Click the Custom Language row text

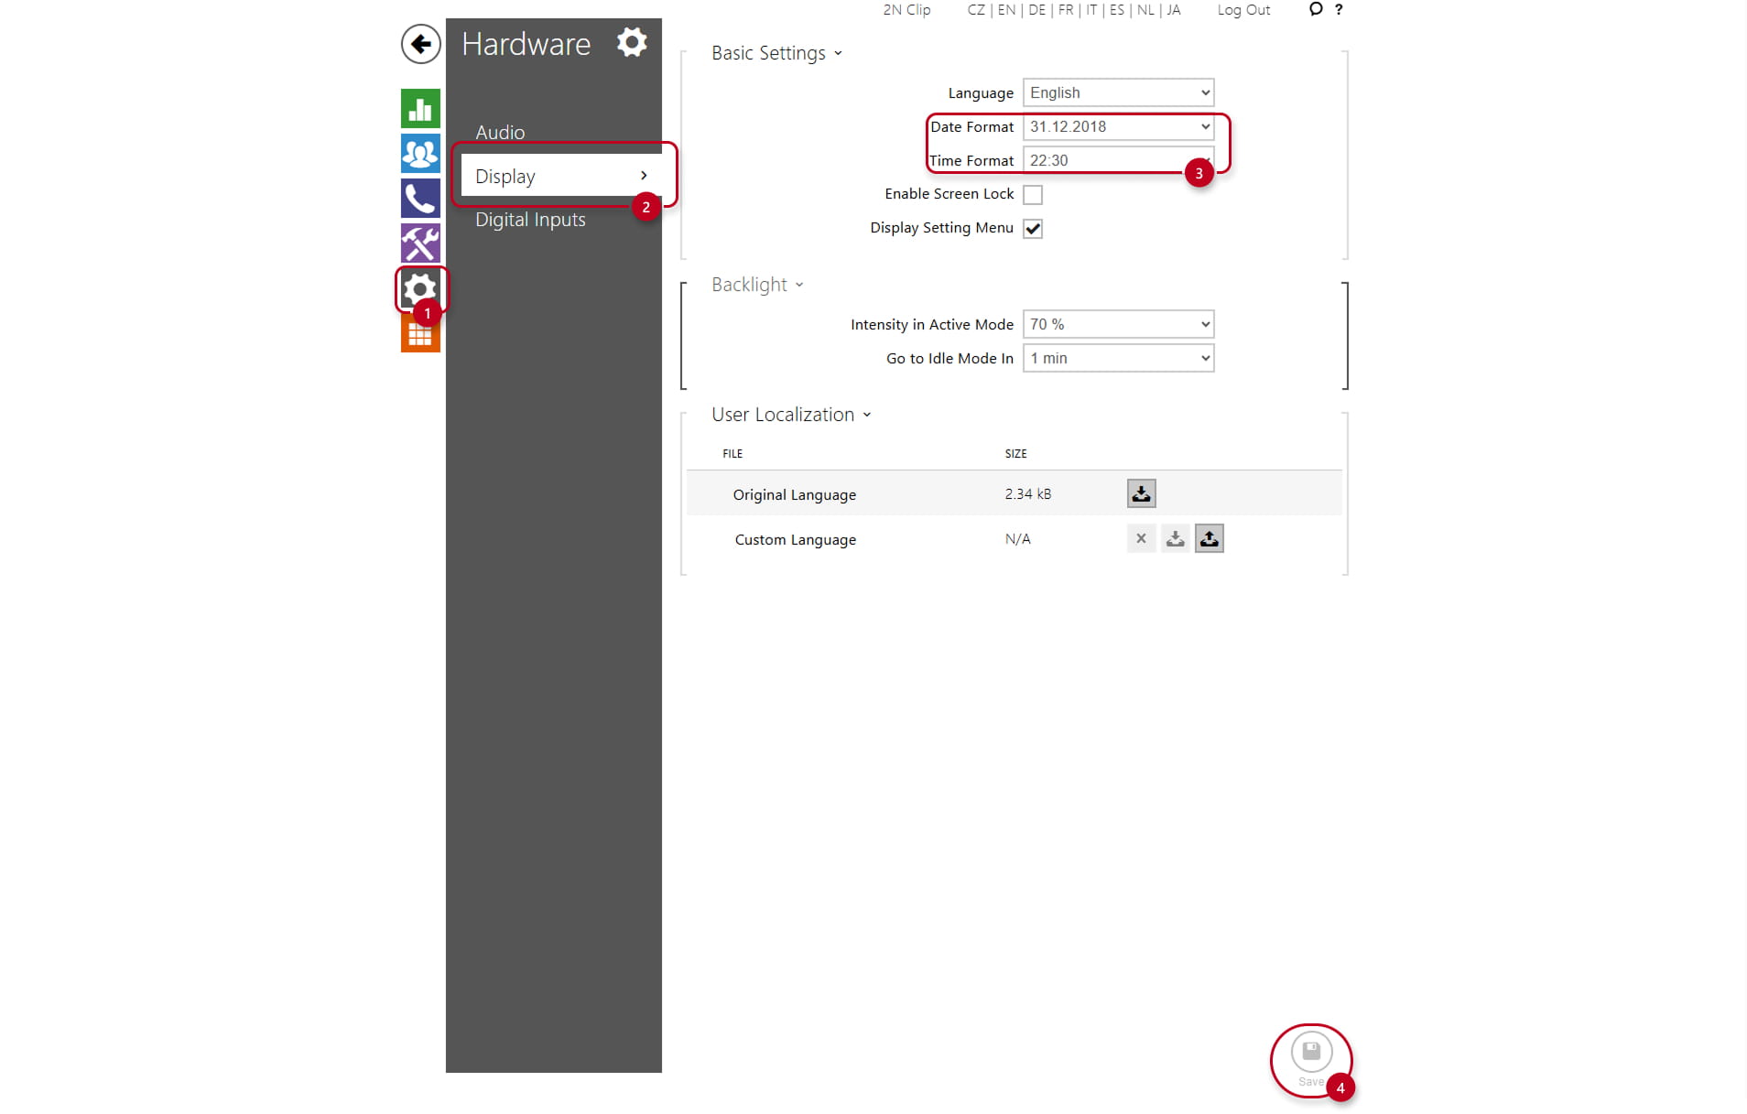click(796, 539)
